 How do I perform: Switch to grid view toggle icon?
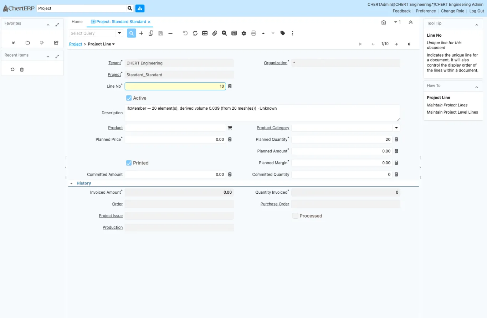click(205, 33)
